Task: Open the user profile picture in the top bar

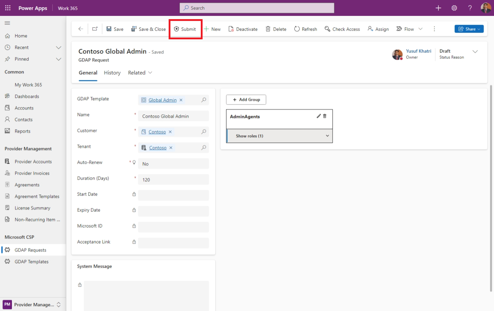Action: pyautogui.click(x=486, y=8)
